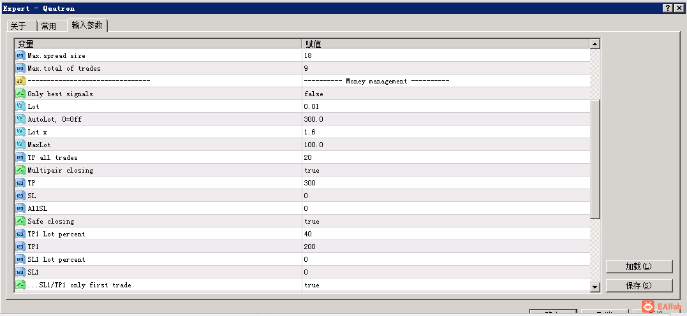Image resolution: width=687 pixels, height=316 pixels.
Task: Select the TP all trades variable name
Action: point(52,157)
